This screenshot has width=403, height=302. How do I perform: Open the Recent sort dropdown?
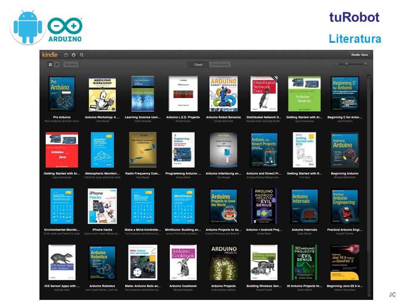(71, 65)
